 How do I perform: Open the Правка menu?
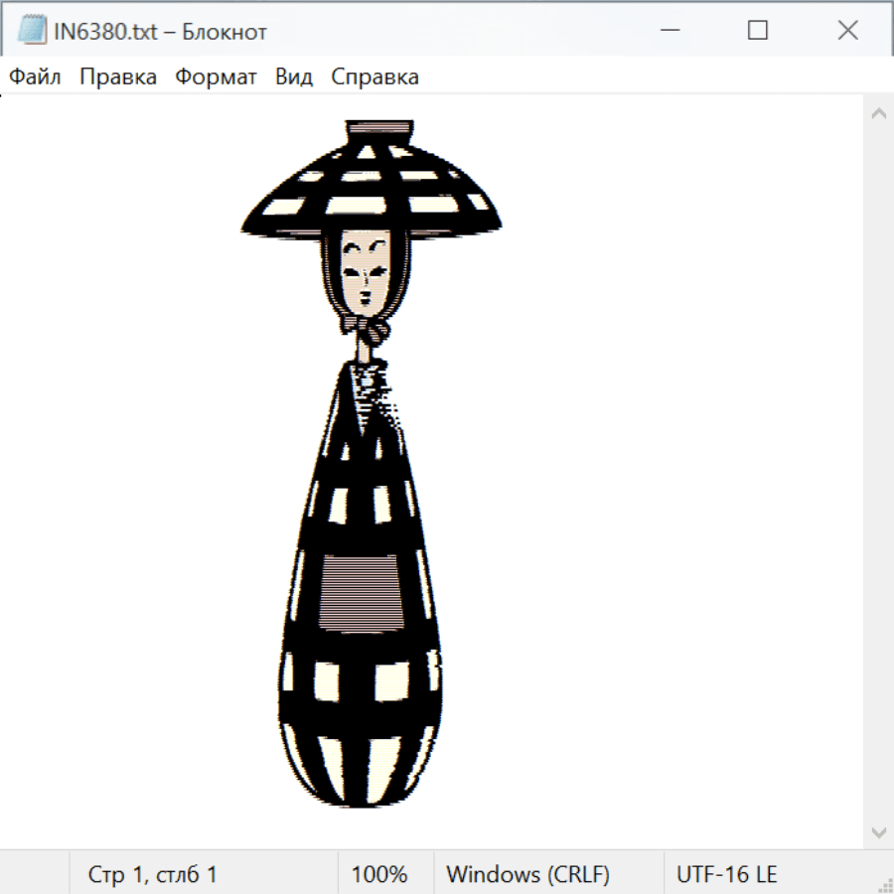pos(118,77)
